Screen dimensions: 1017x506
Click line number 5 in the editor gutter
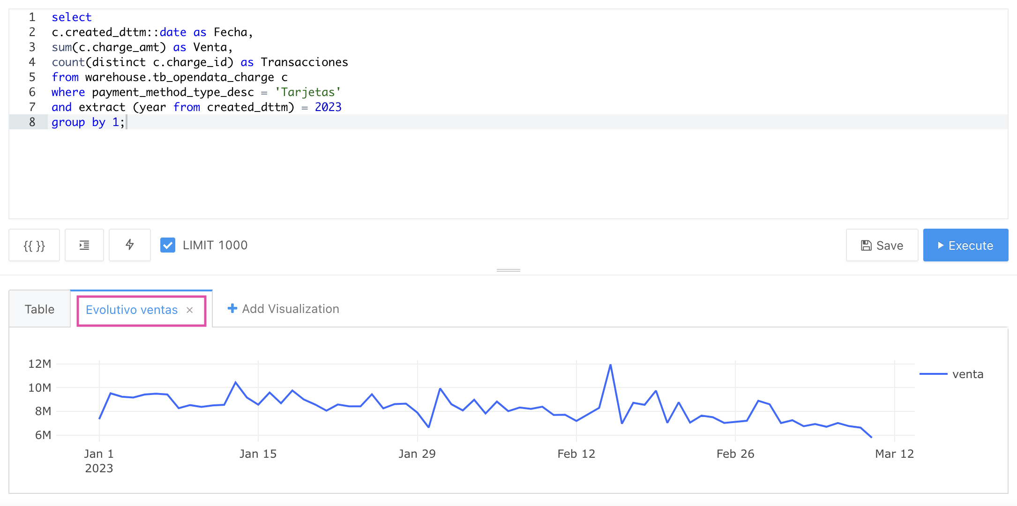32,77
